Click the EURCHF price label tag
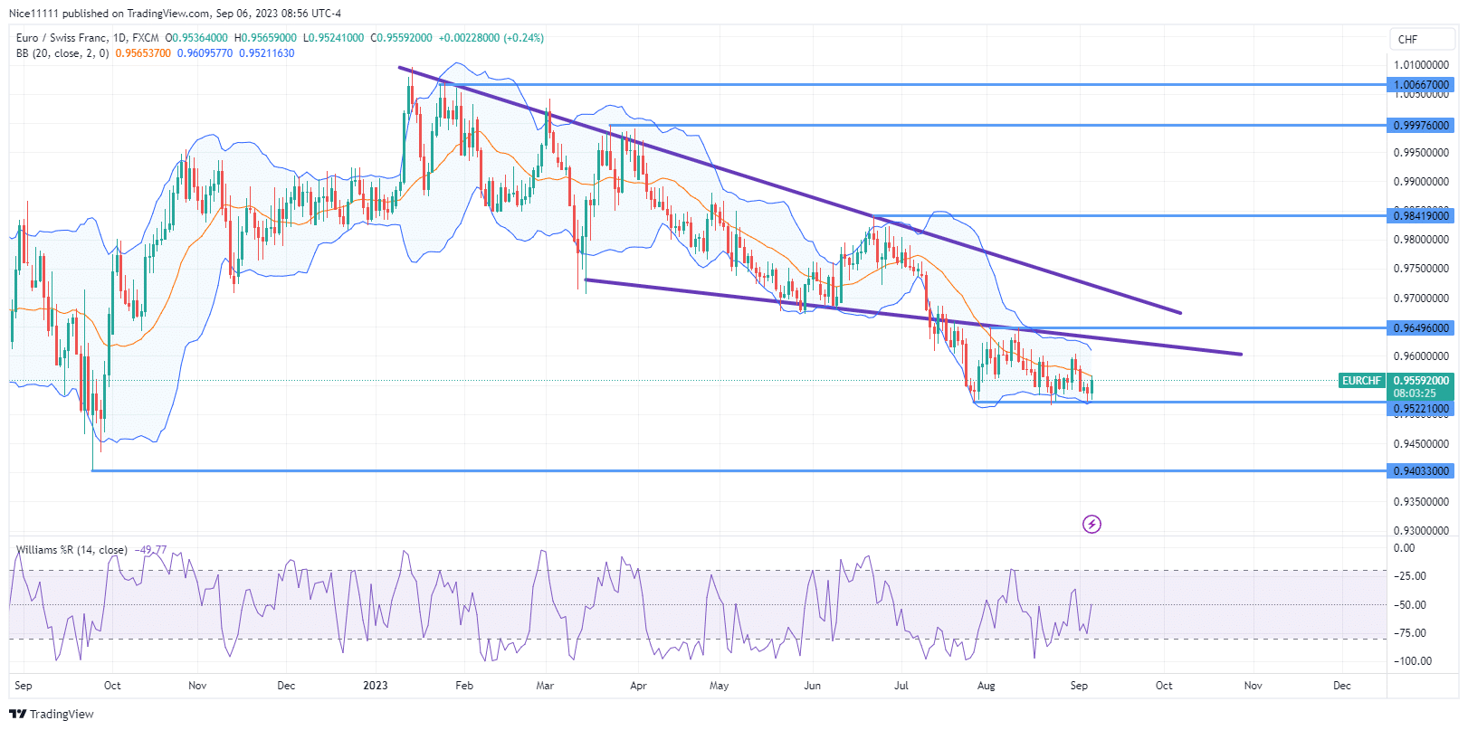The height and width of the screenshot is (730, 1468). click(x=1361, y=381)
